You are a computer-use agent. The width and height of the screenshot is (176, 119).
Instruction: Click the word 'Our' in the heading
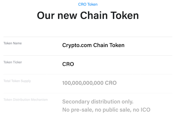[x=46, y=15]
